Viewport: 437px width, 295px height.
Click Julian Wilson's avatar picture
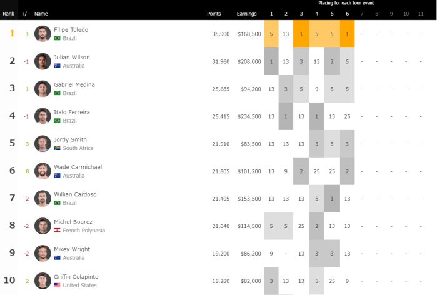43,61
